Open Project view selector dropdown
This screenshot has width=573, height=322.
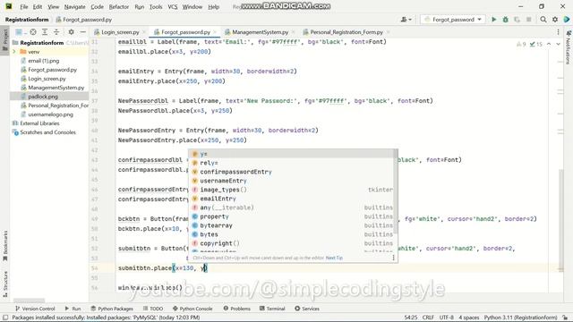click(20, 32)
